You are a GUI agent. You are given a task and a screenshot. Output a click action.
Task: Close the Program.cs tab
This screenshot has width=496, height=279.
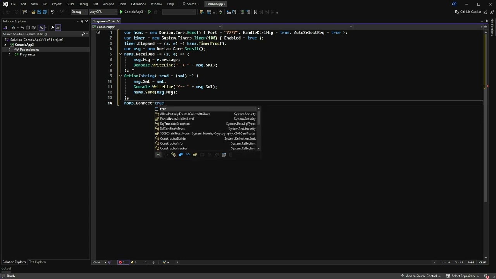pos(118,21)
